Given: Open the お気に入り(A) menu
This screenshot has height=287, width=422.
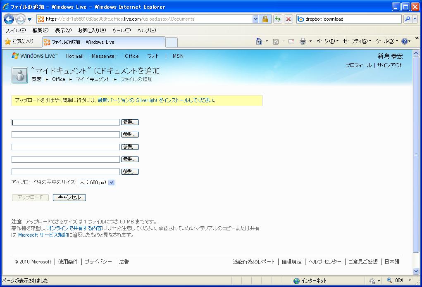Looking at the screenshot, I should click(92, 31).
